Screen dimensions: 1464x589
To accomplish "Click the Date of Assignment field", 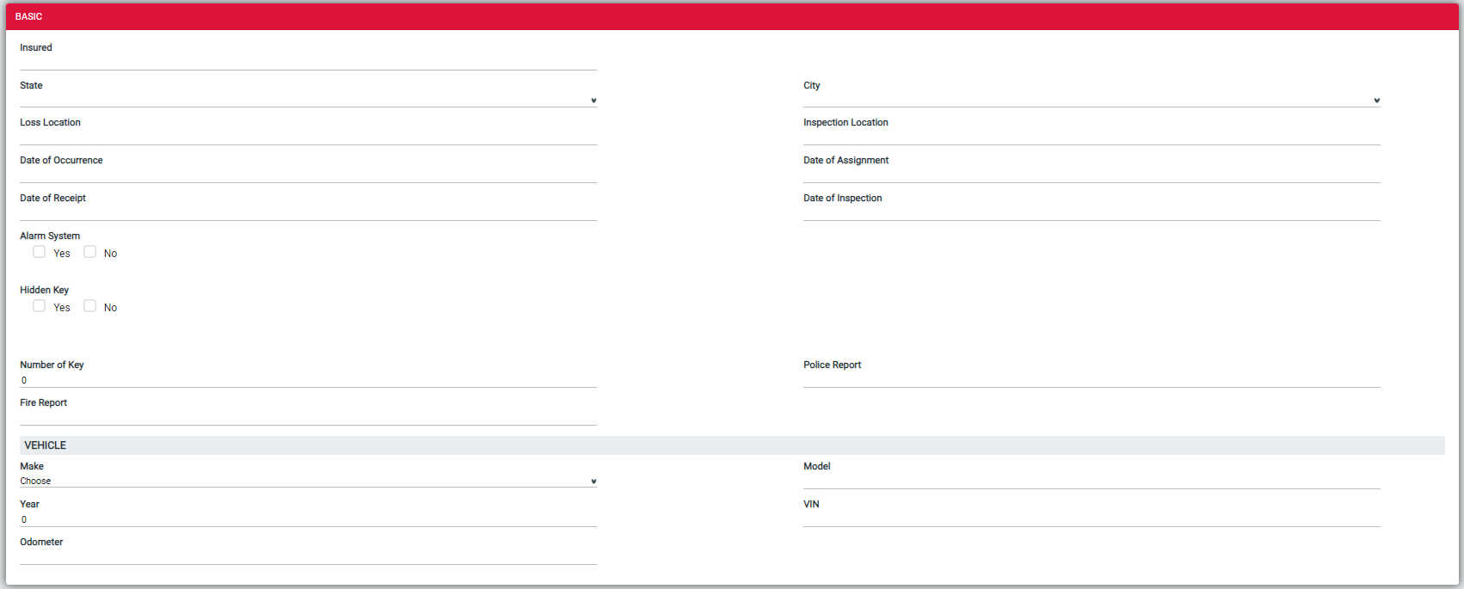I will pyautogui.click(x=1092, y=175).
